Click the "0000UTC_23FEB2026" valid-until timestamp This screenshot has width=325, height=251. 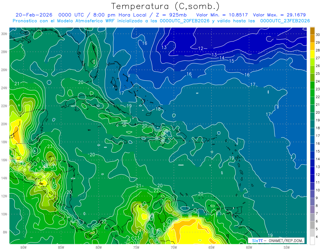click(285, 21)
